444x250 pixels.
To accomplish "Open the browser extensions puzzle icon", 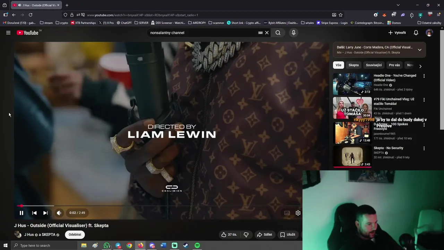I will click(412, 15).
